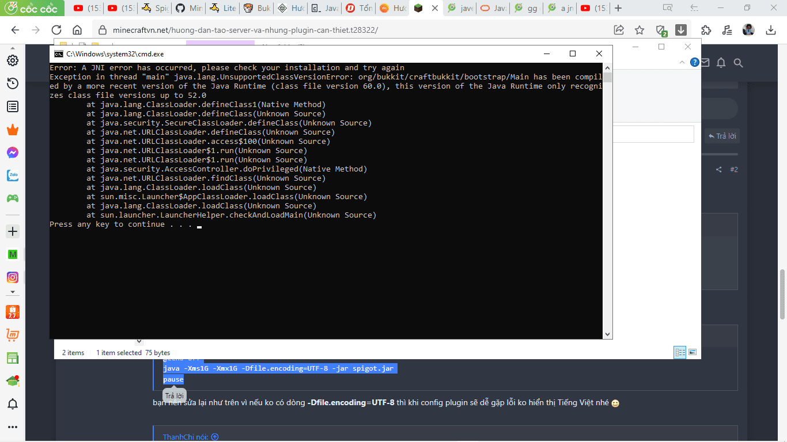Click the '1 item selected' status text
Viewport: 787px width, 442px height.
119,353
